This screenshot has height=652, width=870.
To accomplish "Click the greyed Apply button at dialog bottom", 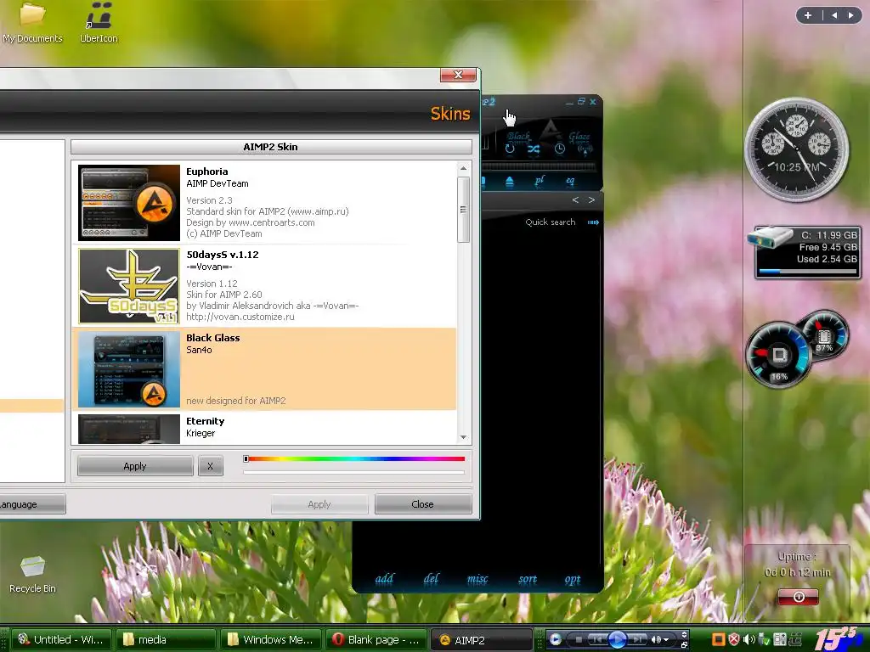I will [x=319, y=504].
